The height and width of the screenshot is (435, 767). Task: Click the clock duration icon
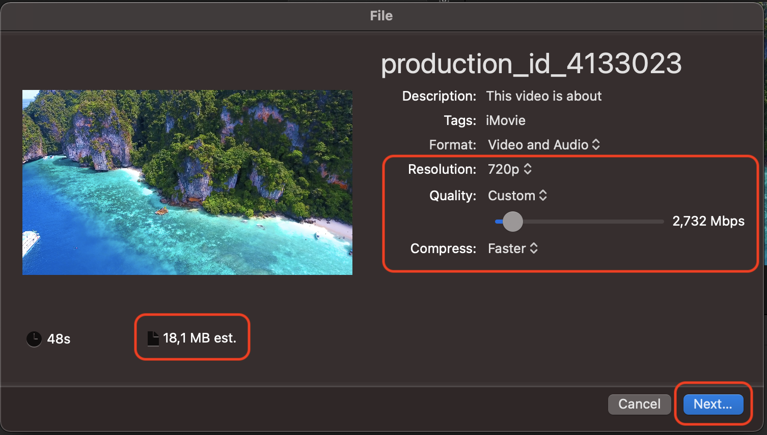click(34, 338)
